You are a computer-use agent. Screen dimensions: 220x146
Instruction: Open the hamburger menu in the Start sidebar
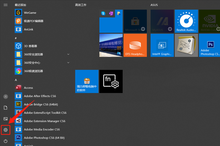coord(5,5)
